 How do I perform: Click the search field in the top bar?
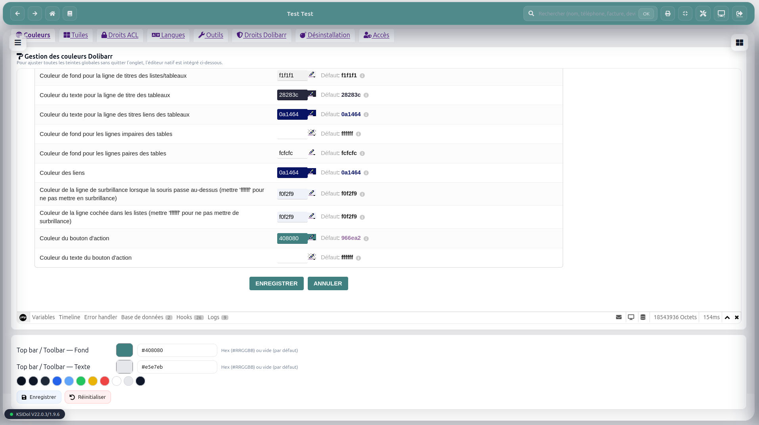click(x=586, y=14)
